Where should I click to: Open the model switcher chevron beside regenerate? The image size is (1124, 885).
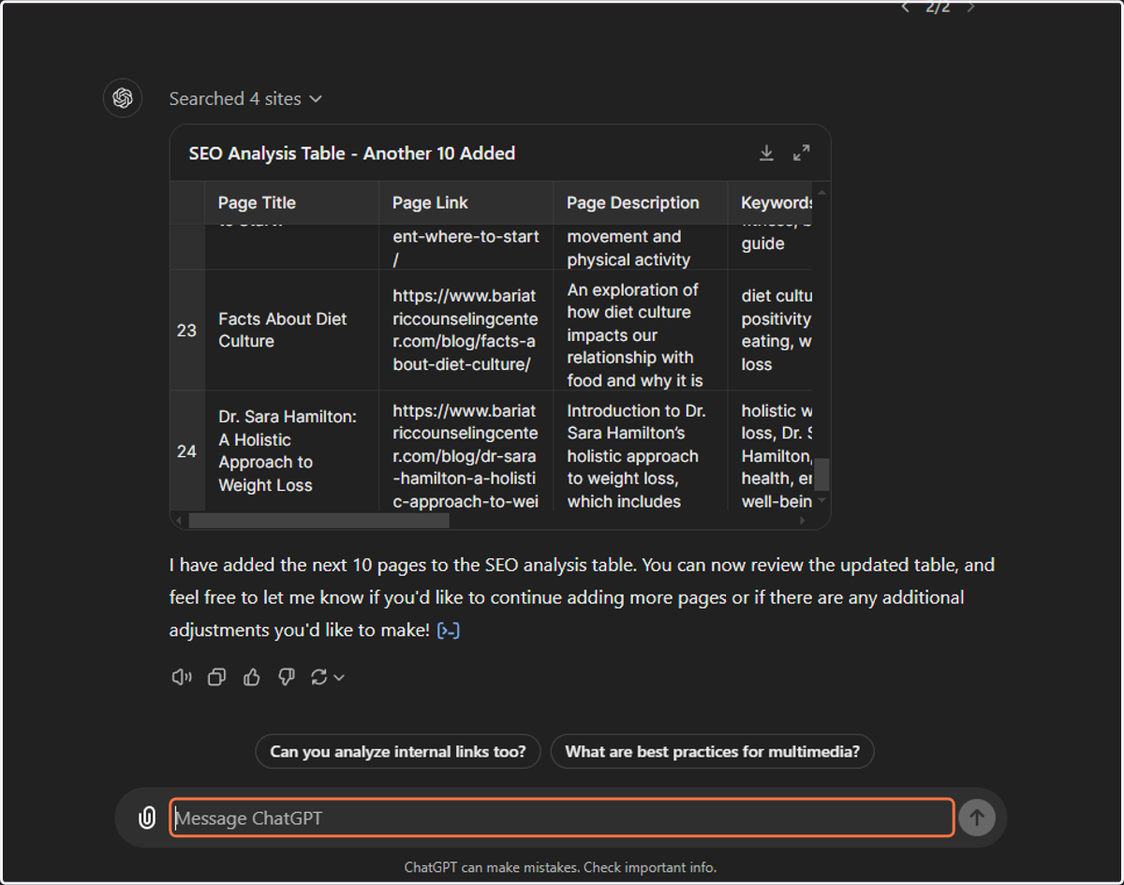coord(339,677)
